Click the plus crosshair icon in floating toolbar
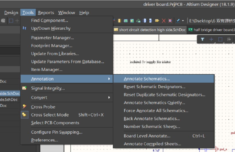The width and height of the screenshot is (235, 152). click(x=211, y=40)
